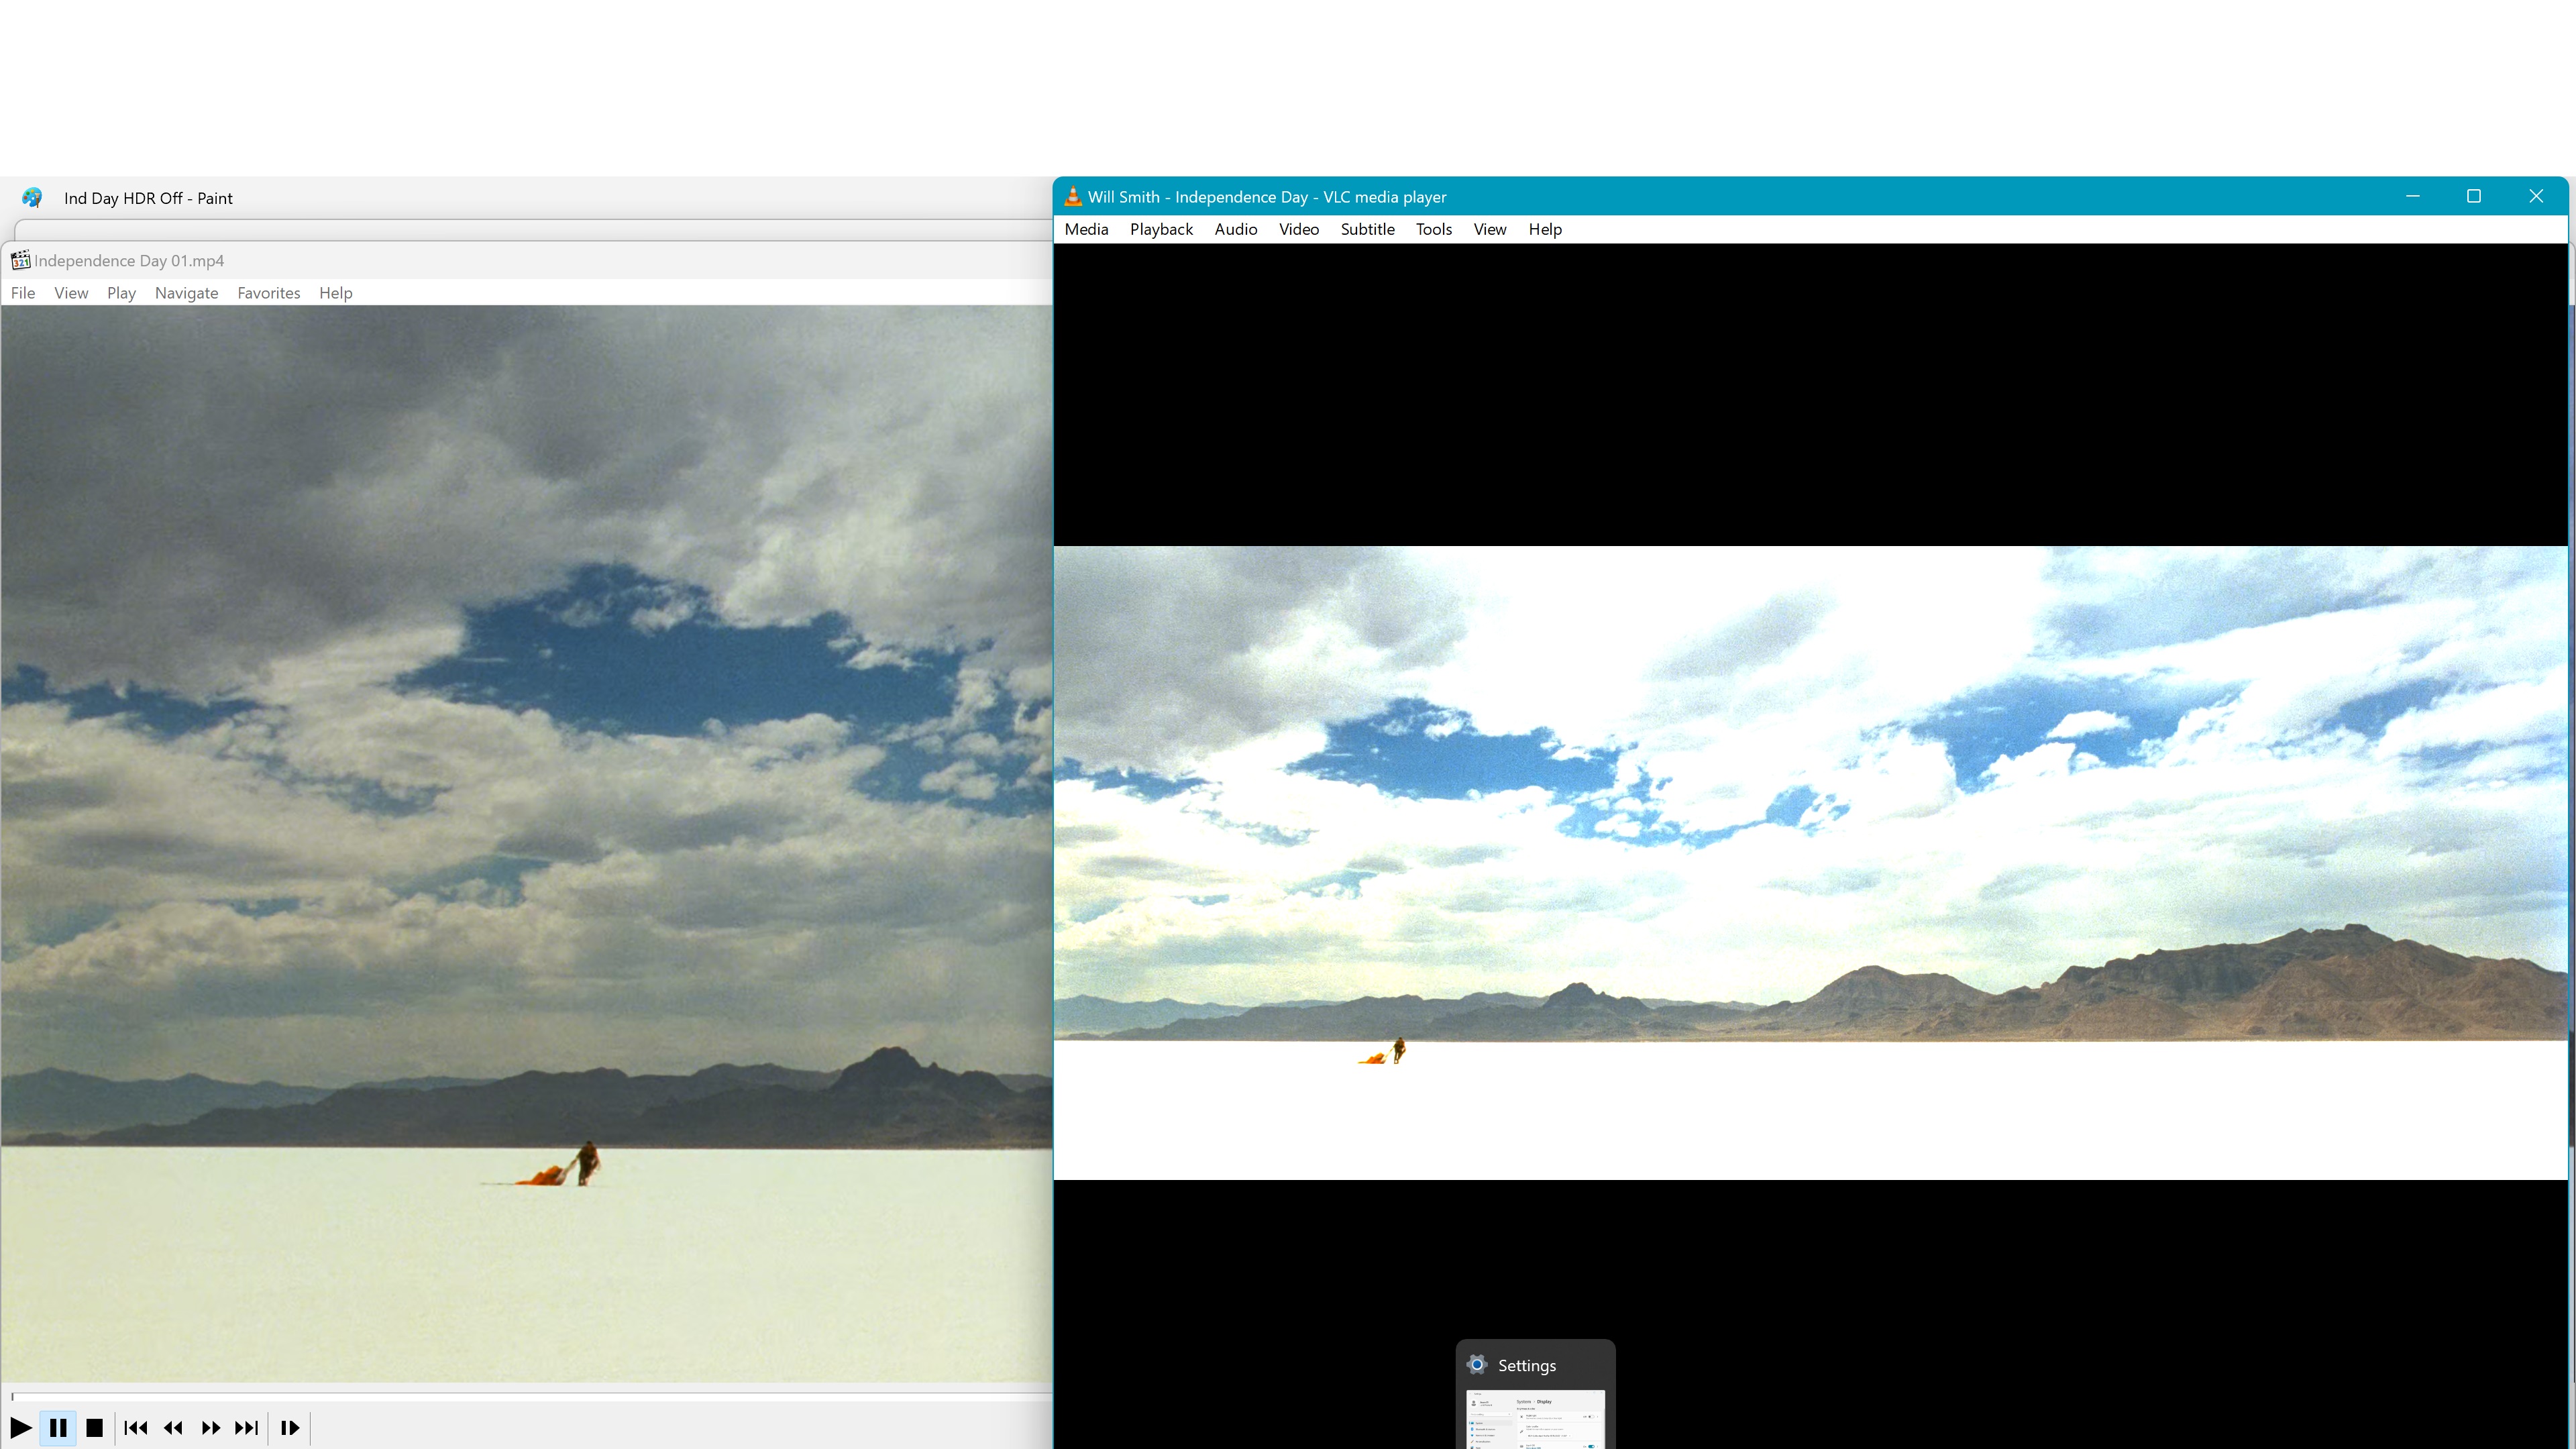Image resolution: width=2576 pixels, height=1449 pixels.
Task: Click the rewind (decrease speed) icon
Action: point(173,1427)
